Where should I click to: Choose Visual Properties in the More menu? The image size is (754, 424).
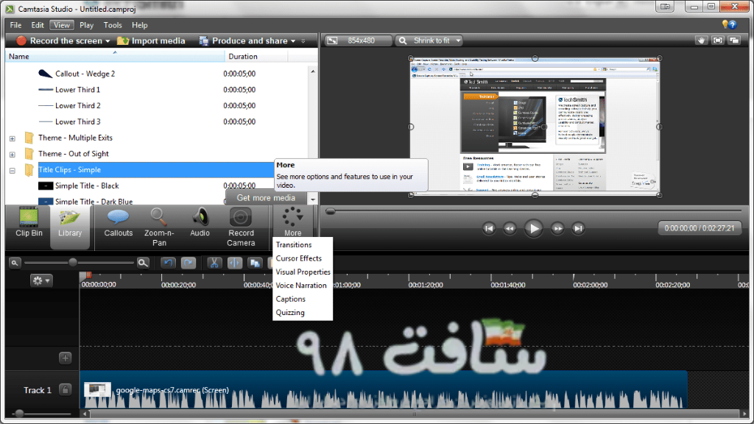pos(303,272)
